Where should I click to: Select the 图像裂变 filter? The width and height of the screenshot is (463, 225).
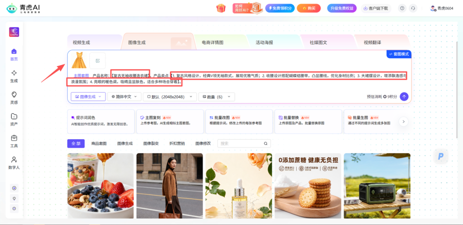point(151,144)
